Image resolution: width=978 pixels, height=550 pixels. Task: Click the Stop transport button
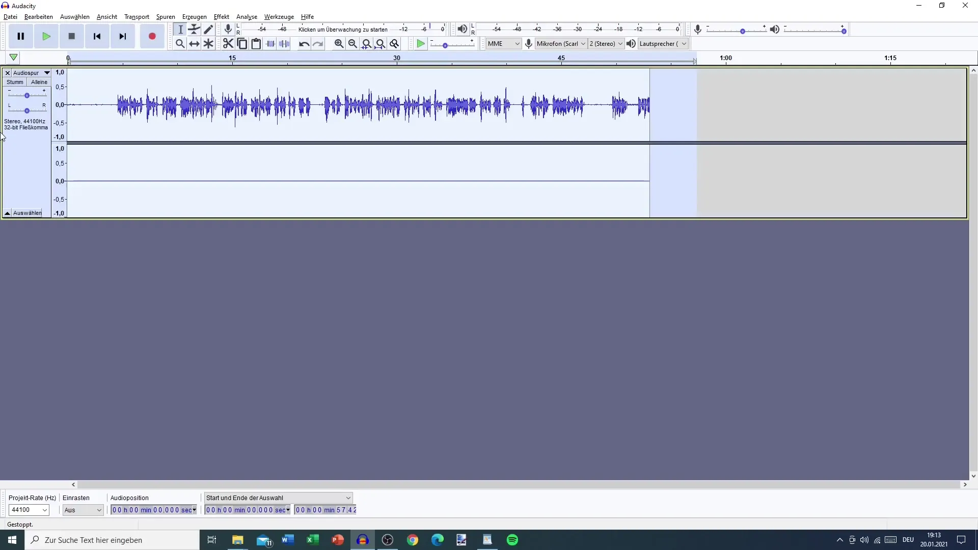(72, 36)
